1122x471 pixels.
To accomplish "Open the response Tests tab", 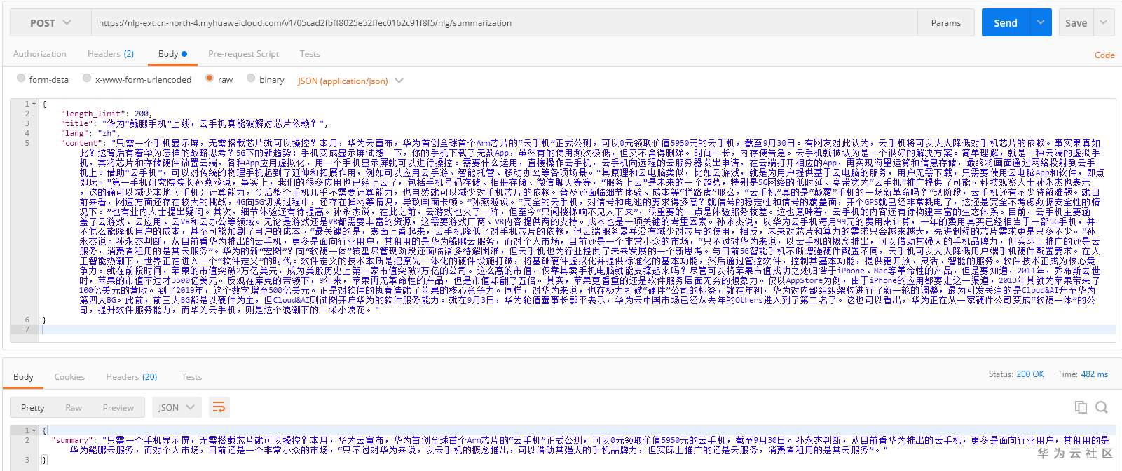I will 191,376.
